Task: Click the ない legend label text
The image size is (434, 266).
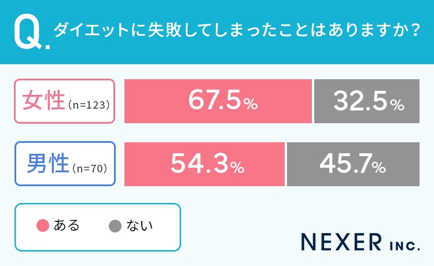Action: [139, 226]
